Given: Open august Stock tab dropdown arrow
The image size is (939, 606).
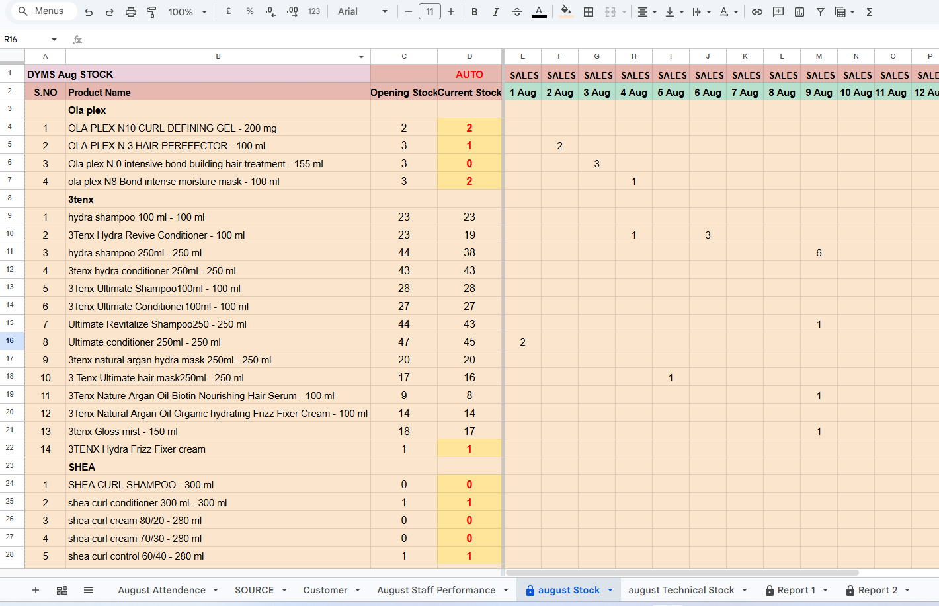Looking at the screenshot, I should [x=610, y=590].
